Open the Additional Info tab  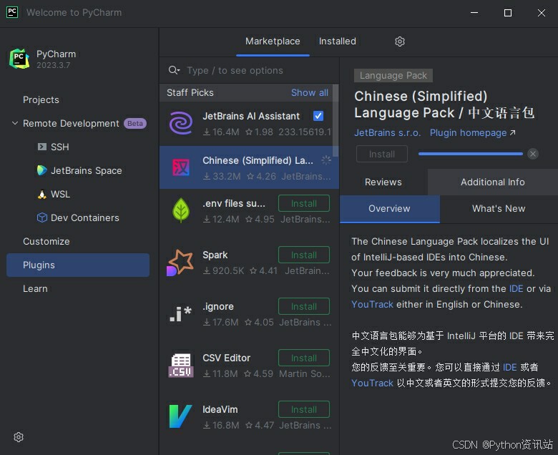pos(492,182)
